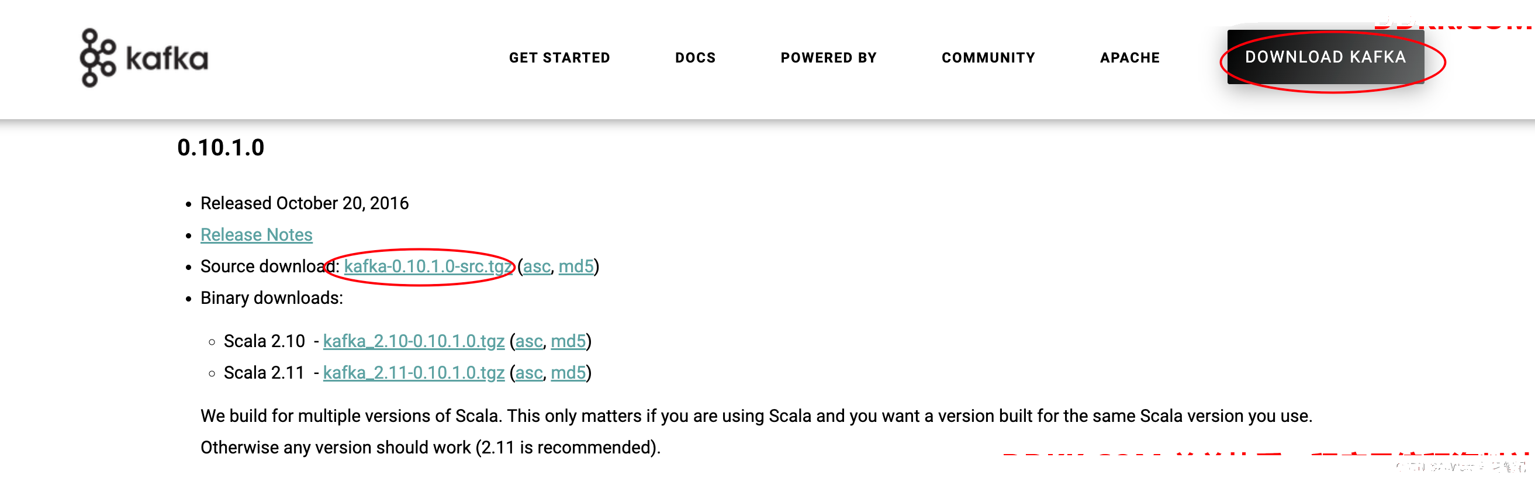The height and width of the screenshot is (478, 1535).
Task: Download kafka_2.10-0.10.1.0.tgz binary
Action: [x=413, y=341]
